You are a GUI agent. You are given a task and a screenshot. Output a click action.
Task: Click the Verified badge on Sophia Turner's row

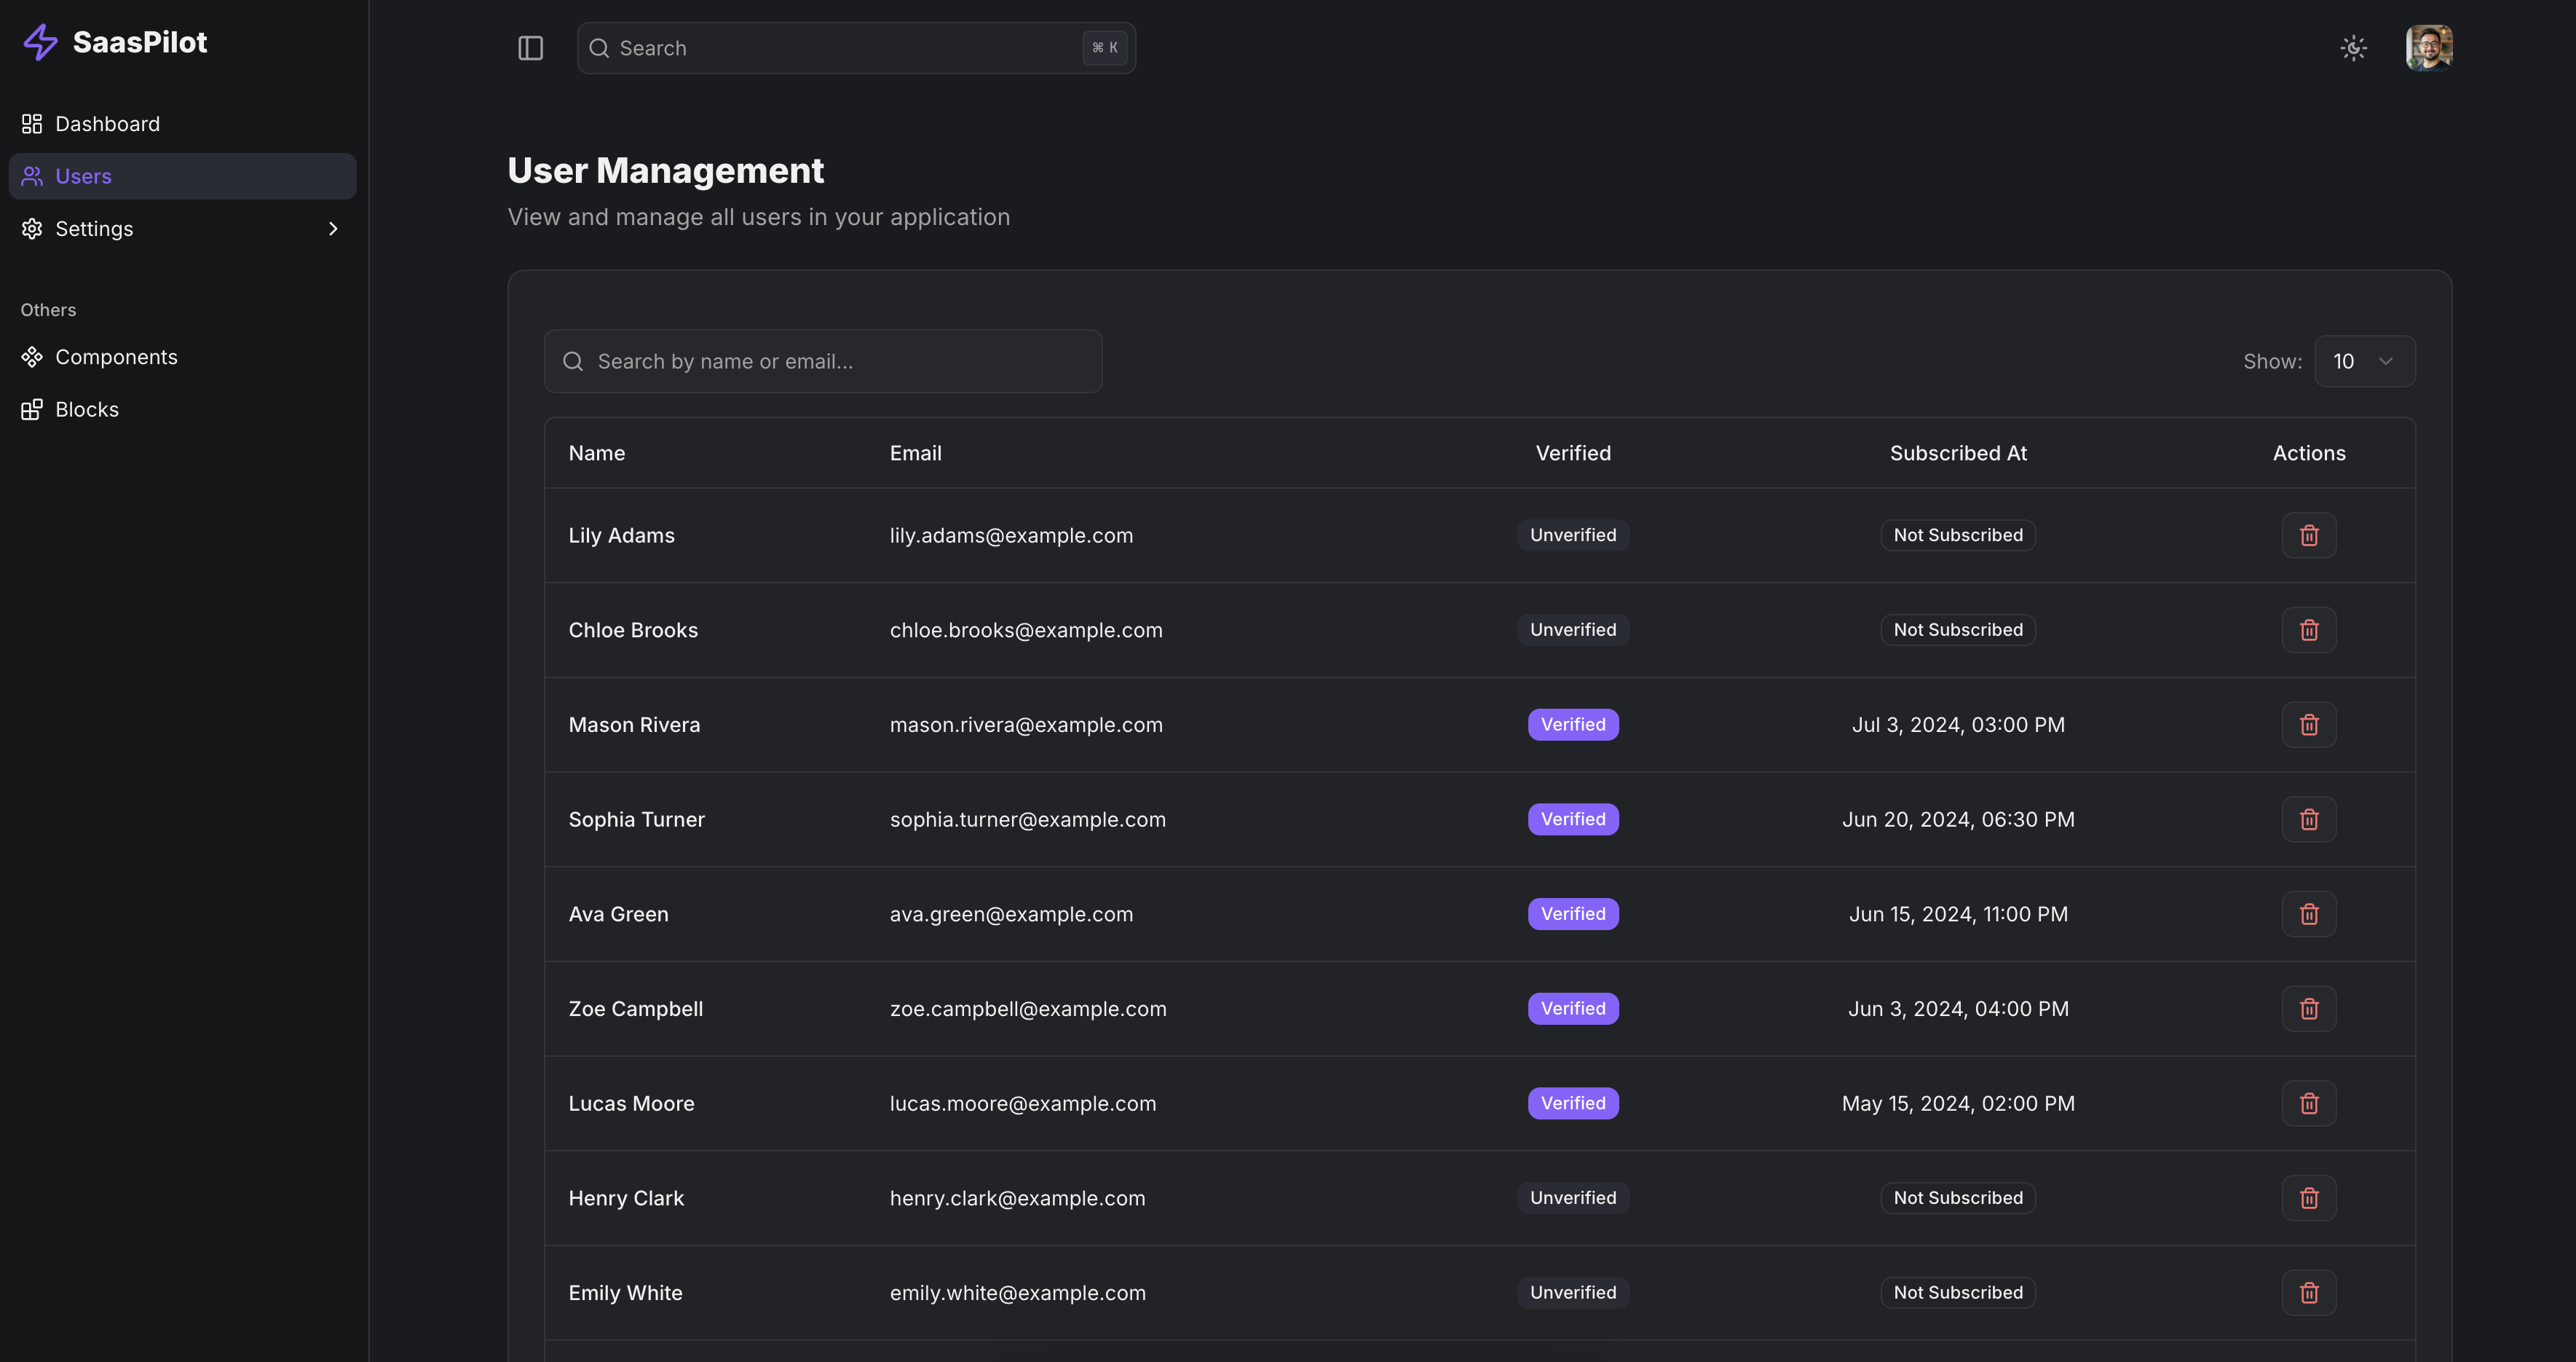coord(1572,819)
